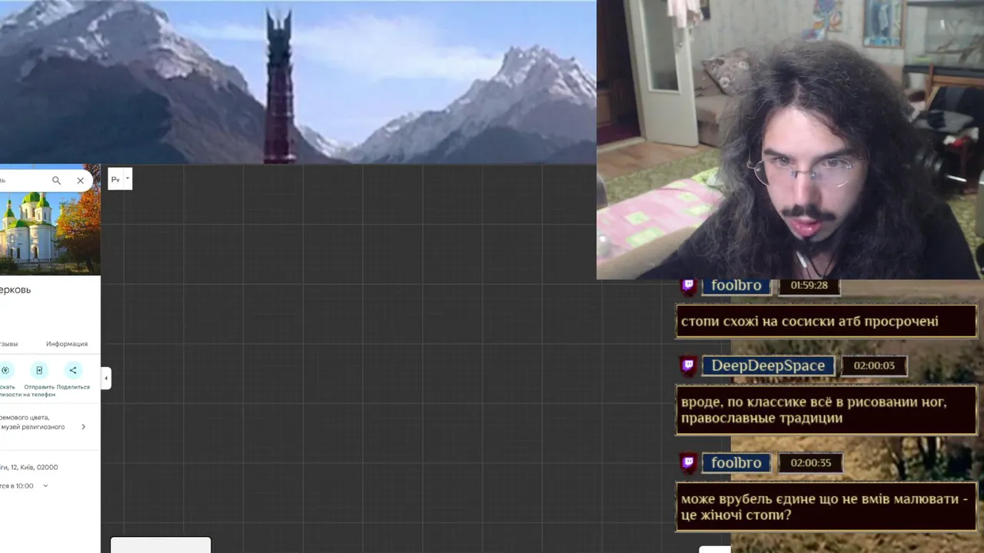Click the Twitch icon beside DeepDeepSpace
Image resolution: width=984 pixels, height=553 pixels.
coord(689,366)
